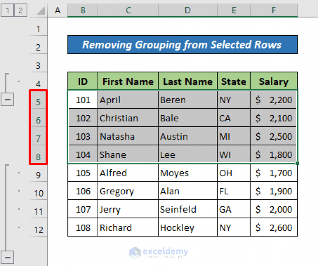Click the 'Last Name' header cell
The width and height of the screenshot is (318, 266).
pyautogui.click(x=188, y=81)
